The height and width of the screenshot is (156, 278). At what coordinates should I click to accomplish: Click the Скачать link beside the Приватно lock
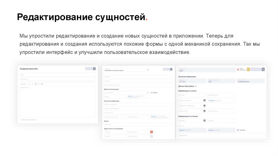point(211,130)
